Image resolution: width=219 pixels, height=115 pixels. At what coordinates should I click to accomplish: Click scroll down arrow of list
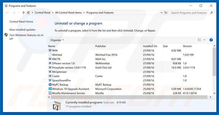tap(214, 93)
